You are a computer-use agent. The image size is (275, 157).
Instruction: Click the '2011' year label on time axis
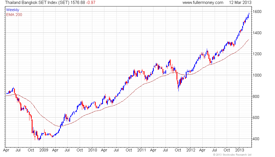point(141,150)
